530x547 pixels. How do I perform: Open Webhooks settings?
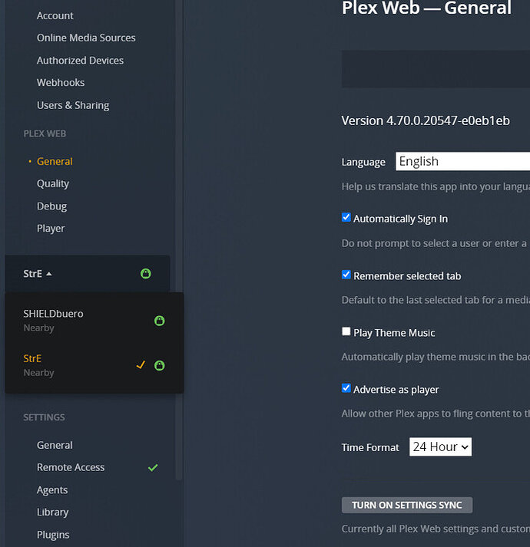point(61,83)
